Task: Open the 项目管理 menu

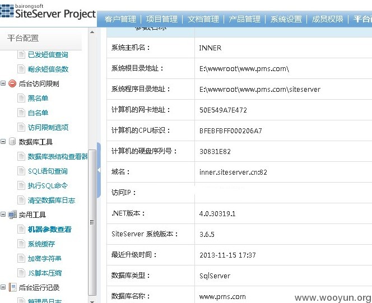Action: pyautogui.click(x=162, y=19)
